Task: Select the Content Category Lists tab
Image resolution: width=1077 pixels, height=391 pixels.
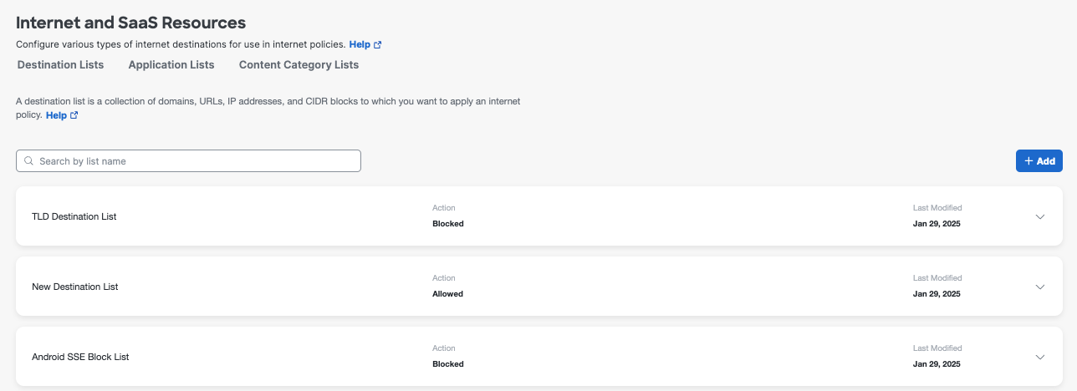Action: coord(299,65)
